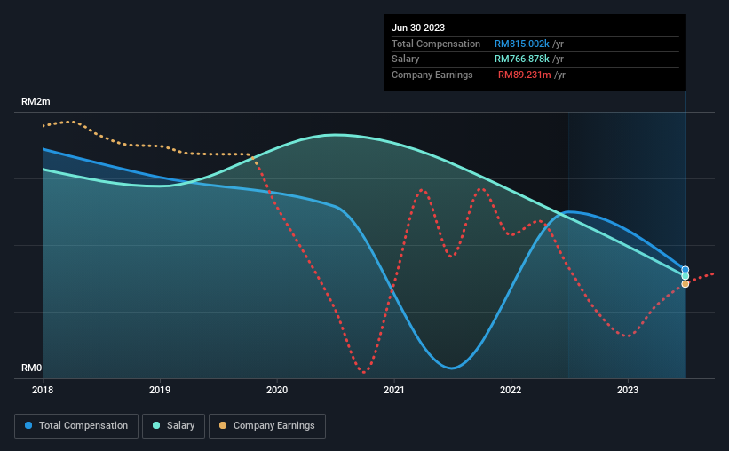Click the Salary label in tooltip

click(x=406, y=59)
